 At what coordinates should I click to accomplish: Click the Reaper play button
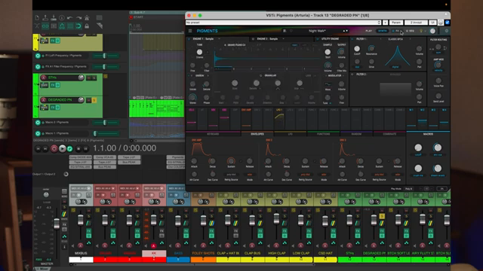point(62,149)
